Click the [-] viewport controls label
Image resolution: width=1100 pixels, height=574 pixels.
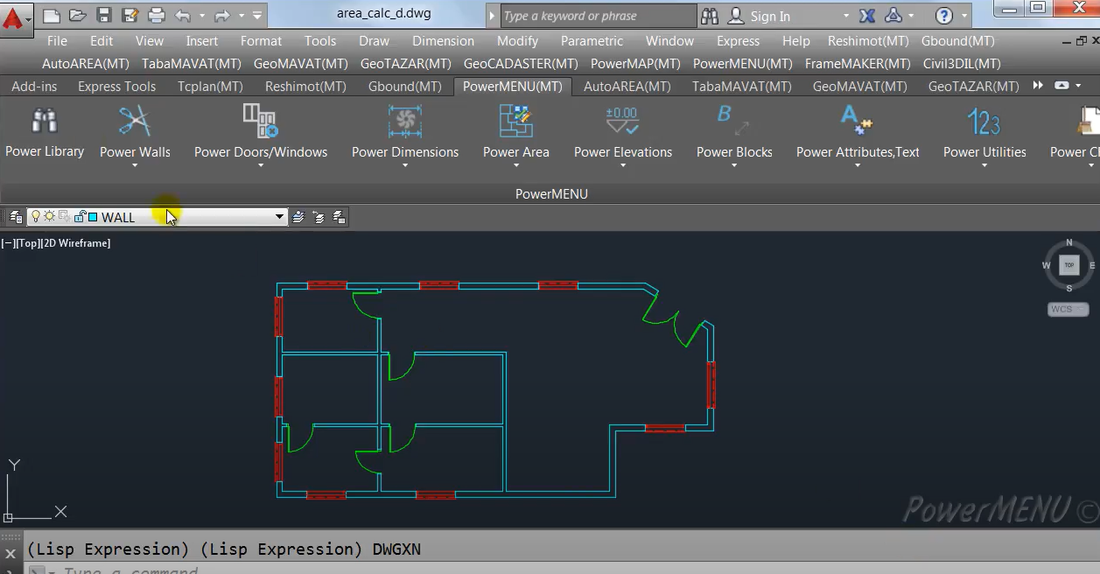pos(8,243)
